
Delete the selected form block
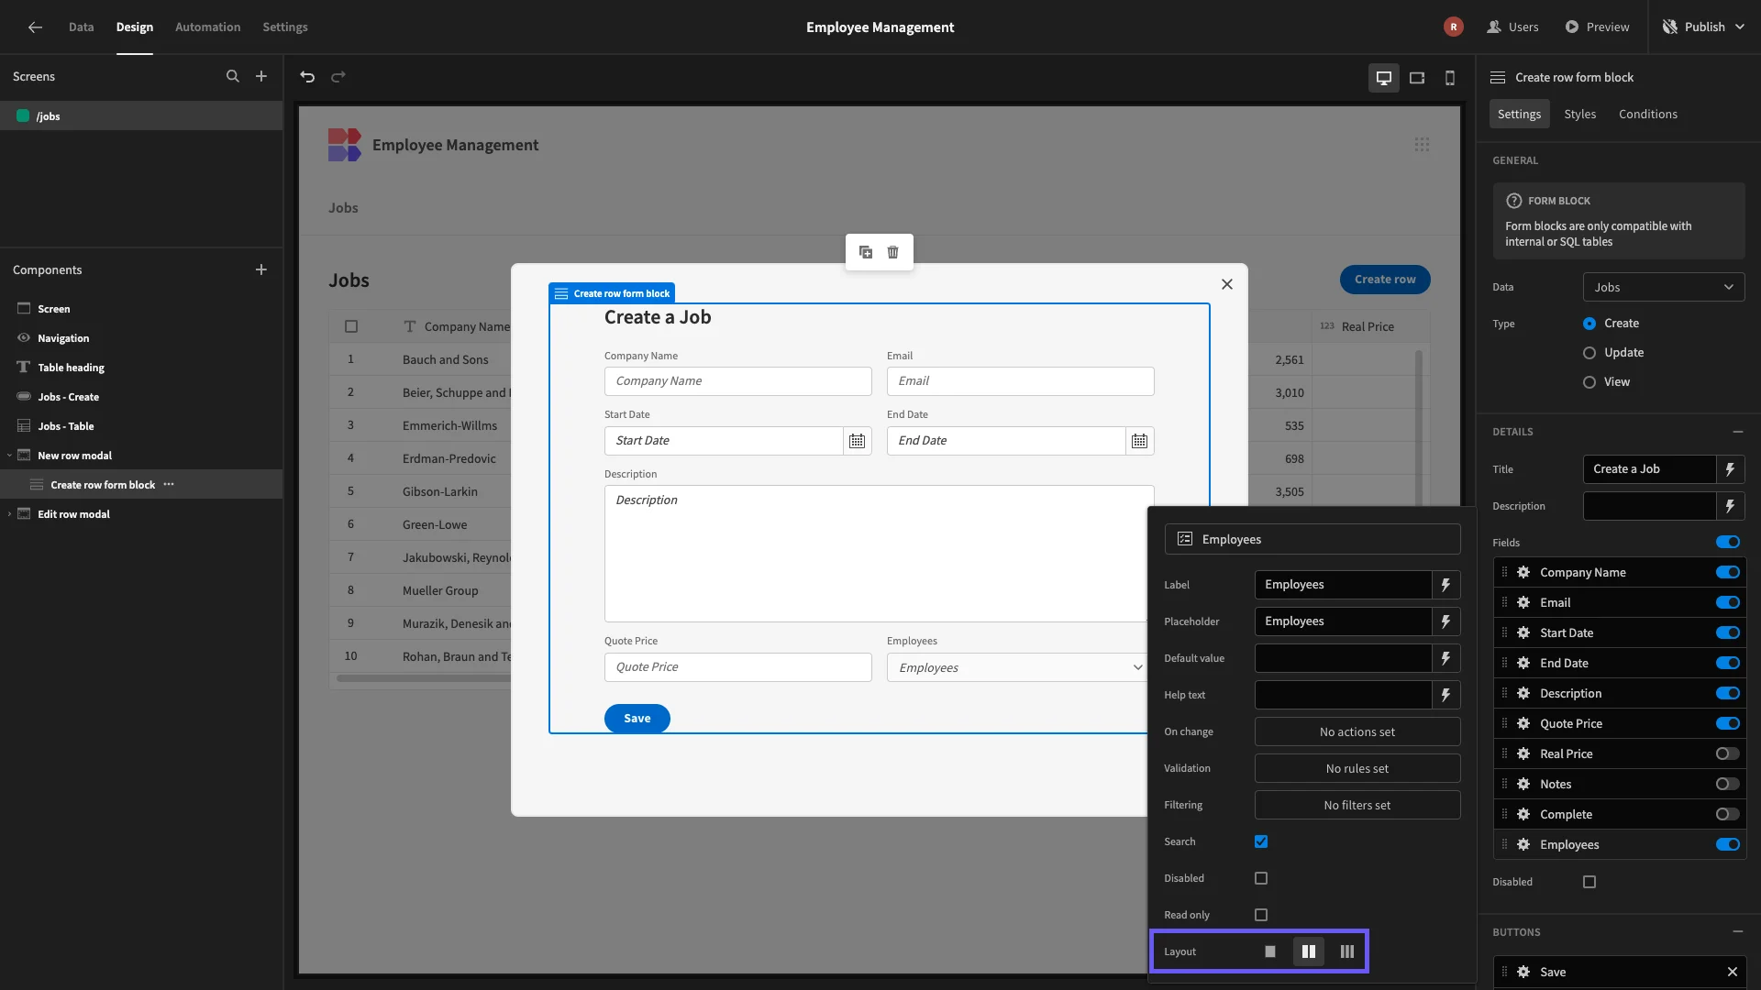tap(893, 252)
